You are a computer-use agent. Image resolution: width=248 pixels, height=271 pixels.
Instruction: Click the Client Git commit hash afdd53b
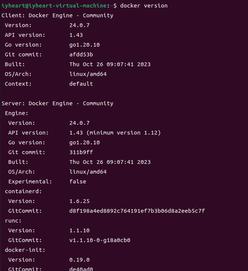click(81, 55)
